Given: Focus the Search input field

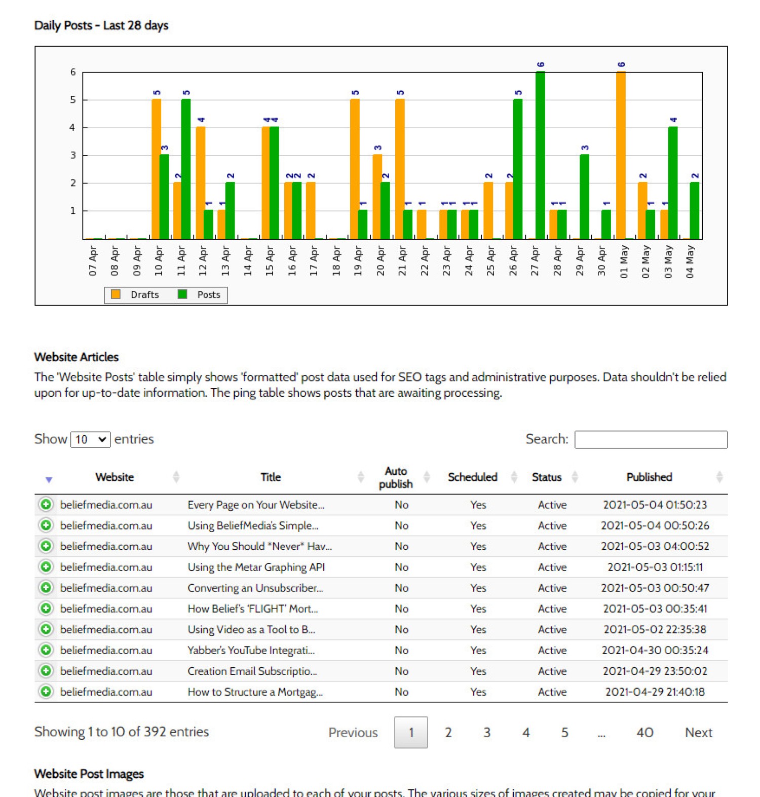Looking at the screenshot, I should [x=651, y=439].
